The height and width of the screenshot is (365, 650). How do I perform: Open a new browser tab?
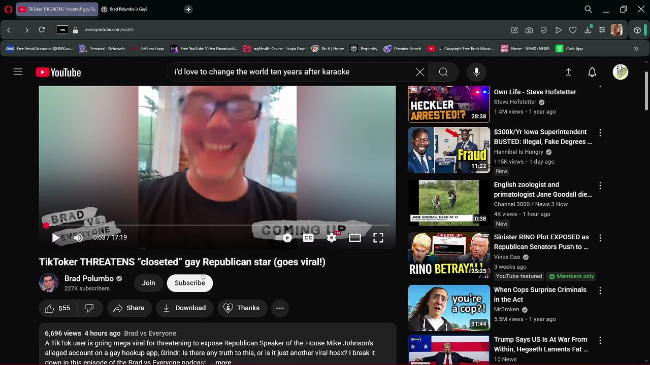click(188, 9)
